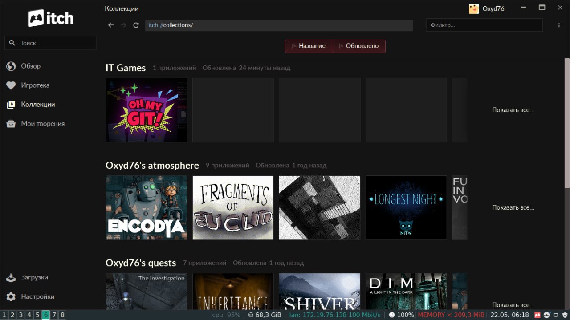The height and width of the screenshot is (320, 570).
Task: Click the search magnifier icon
Action: 12,43
